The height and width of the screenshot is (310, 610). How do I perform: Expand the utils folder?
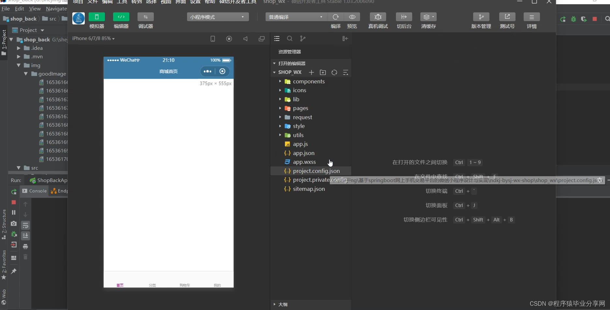click(x=280, y=135)
